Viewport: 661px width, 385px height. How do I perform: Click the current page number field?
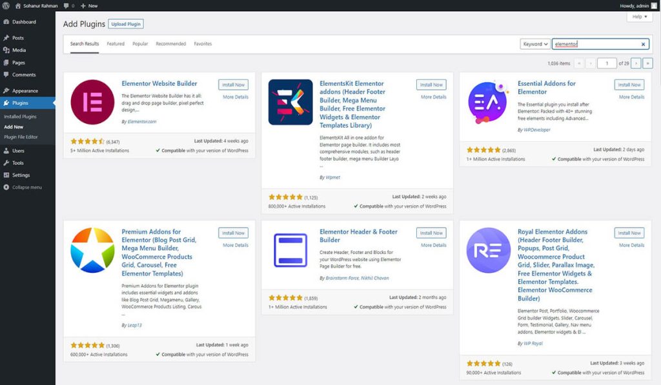pyautogui.click(x=607, y=63)
